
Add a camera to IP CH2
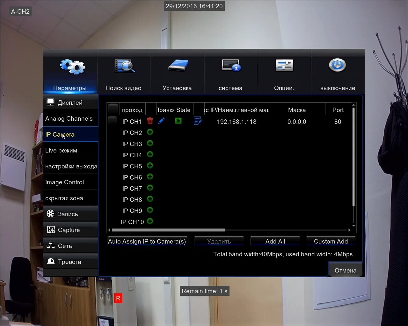[150, 132]
